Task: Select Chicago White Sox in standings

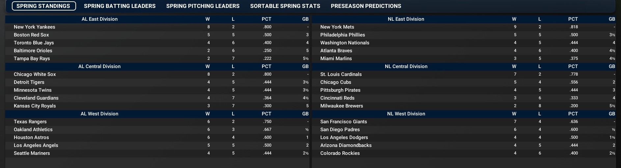Action: 35,74
